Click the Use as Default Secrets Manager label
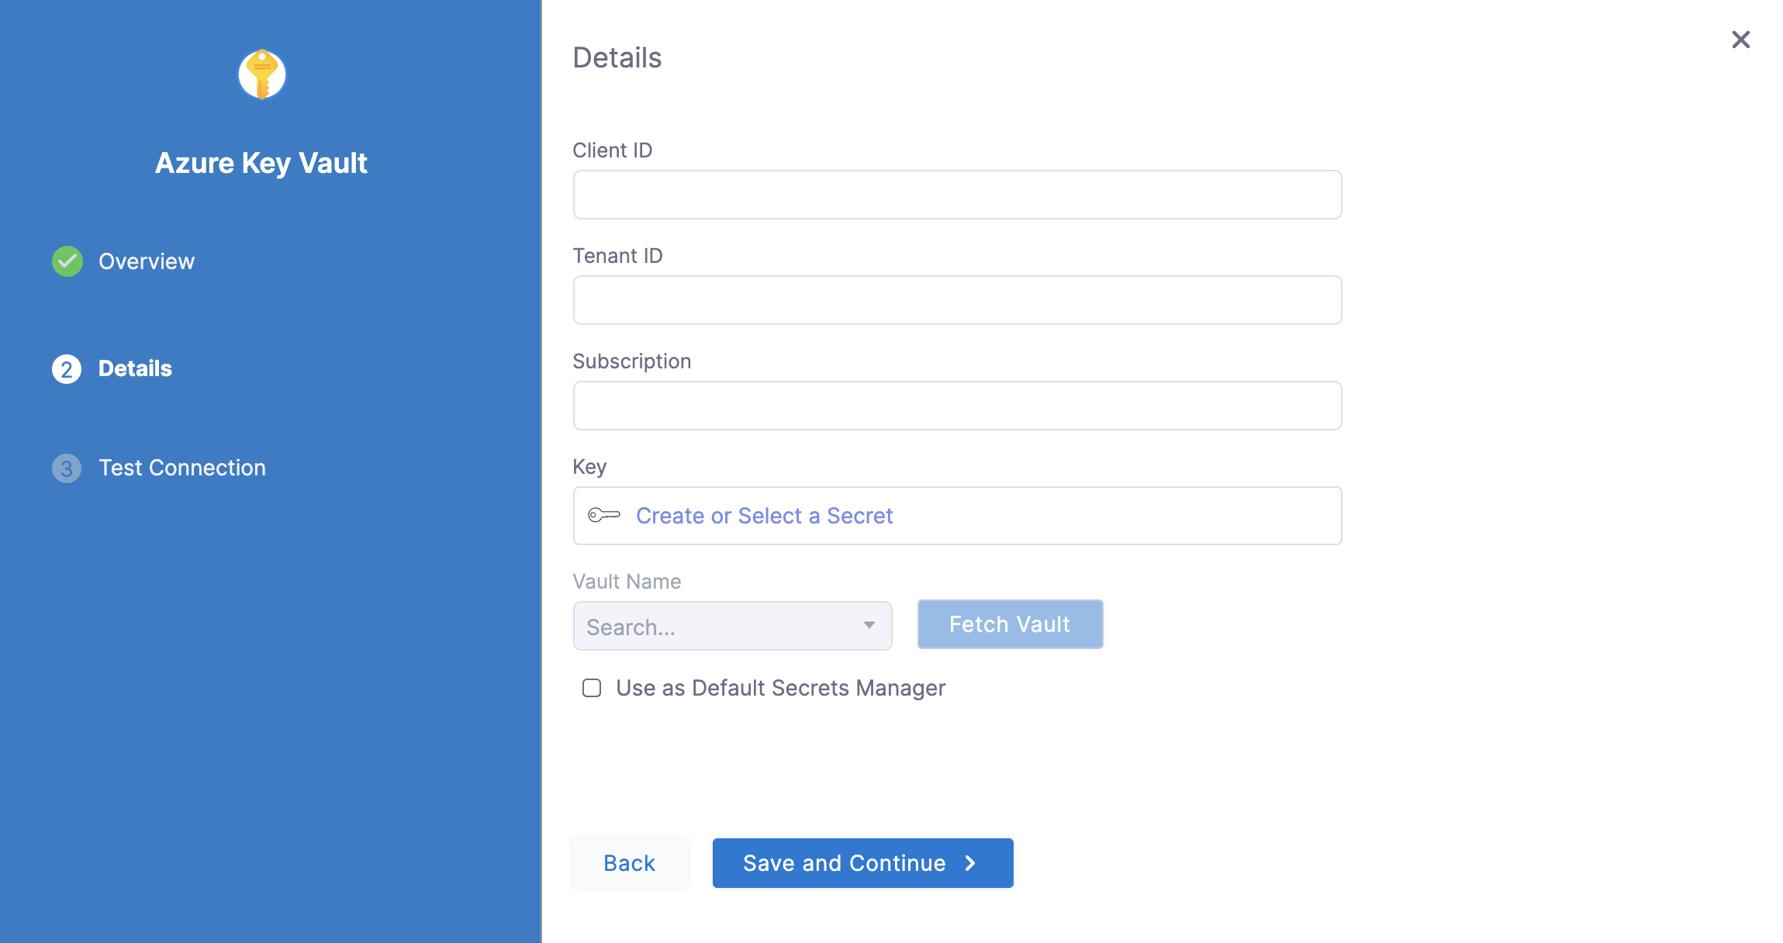This screenshot has width=1783, height=943. [x=780, y=688]
